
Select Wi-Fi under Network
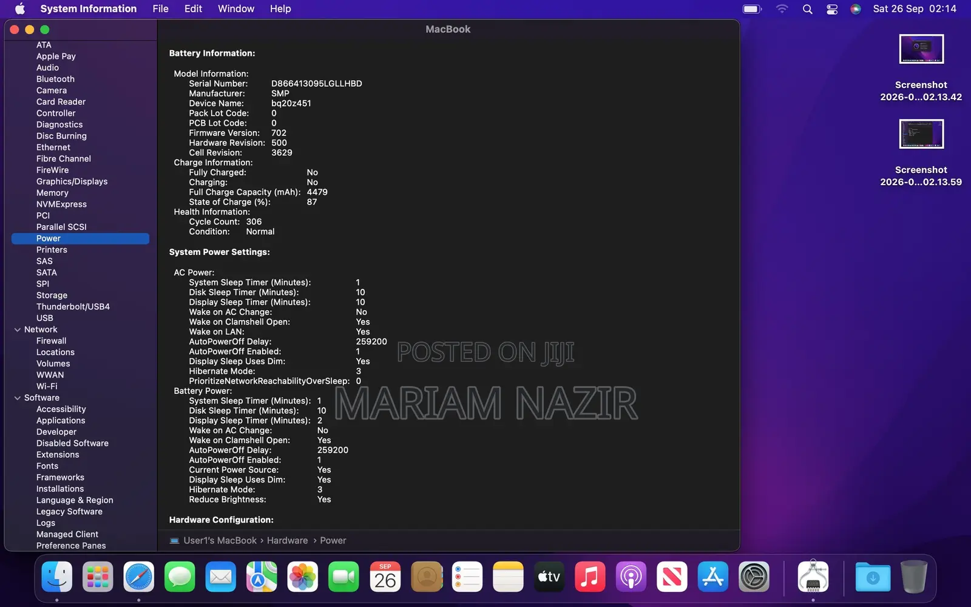pos(47,386)
